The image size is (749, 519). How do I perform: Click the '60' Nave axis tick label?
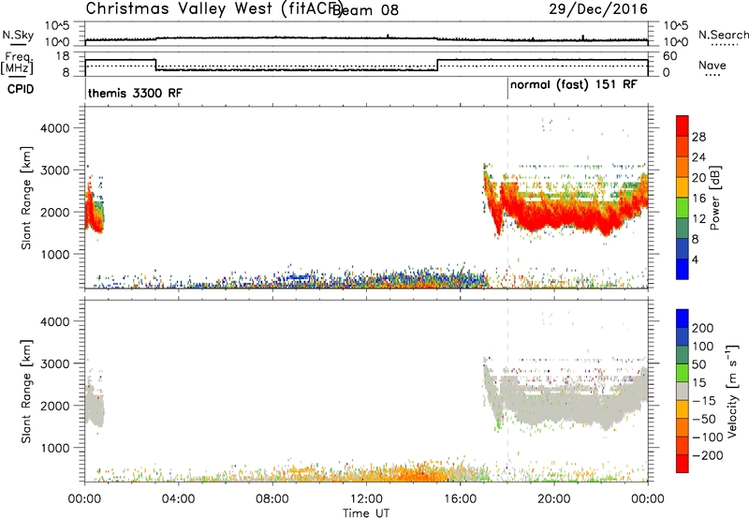pos(670,56)
